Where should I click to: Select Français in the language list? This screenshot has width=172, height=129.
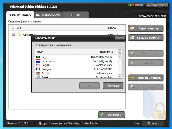click(76, 69)
